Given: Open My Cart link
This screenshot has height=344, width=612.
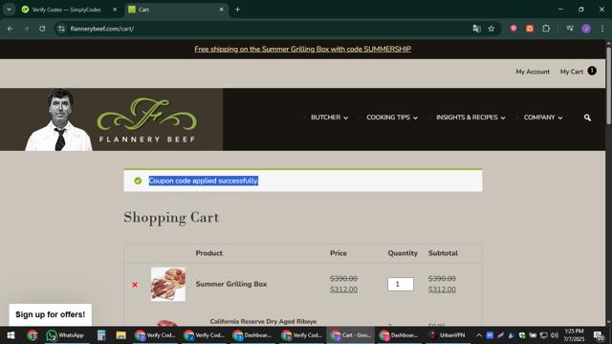Looking at the screenshot, I should pyautogui.click(x=572, y=72).
